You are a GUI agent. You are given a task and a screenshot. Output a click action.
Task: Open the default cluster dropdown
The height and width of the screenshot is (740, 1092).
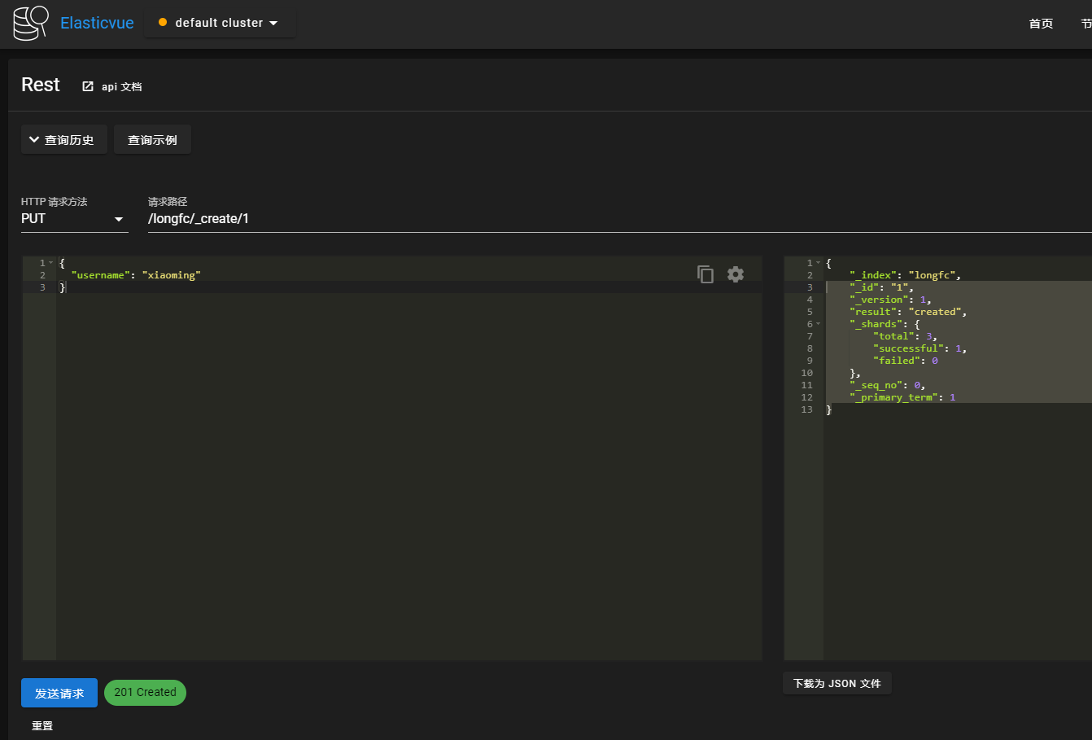click(221, 23)
